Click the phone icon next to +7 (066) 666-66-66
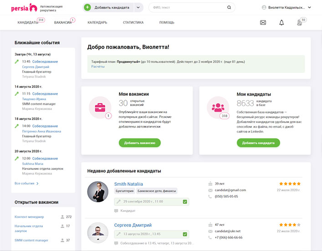This screenshot has width=322, height=251. point(210,238)
